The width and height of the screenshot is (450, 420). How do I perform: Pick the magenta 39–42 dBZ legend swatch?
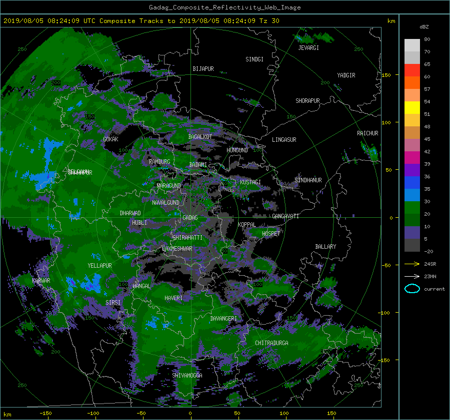(x=412, y=158)
